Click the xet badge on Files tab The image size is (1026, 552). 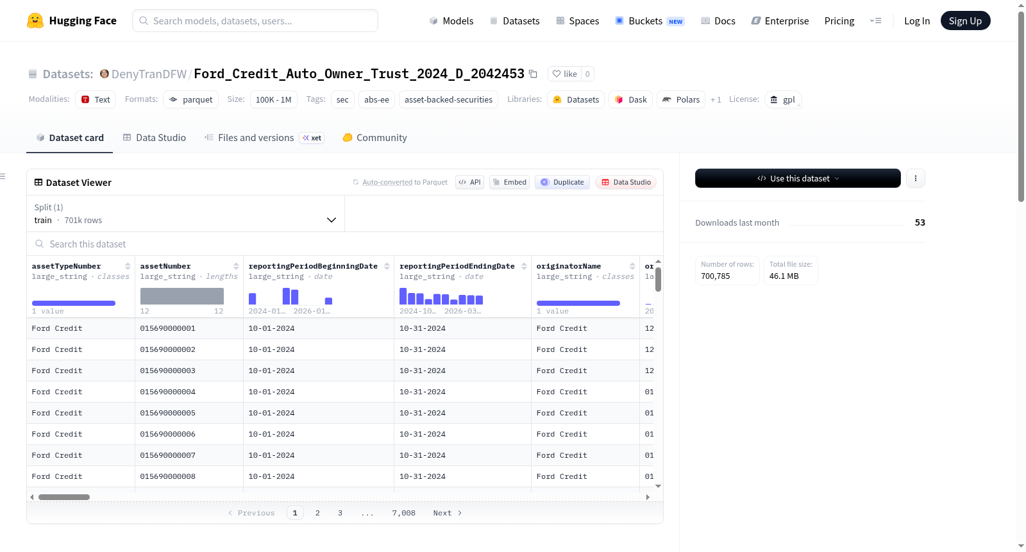(x=312, y=138)
